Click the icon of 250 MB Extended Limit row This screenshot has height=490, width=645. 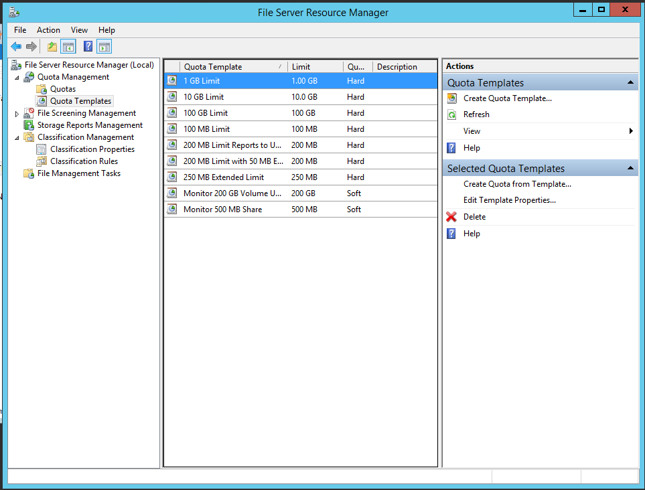(172, 177)
